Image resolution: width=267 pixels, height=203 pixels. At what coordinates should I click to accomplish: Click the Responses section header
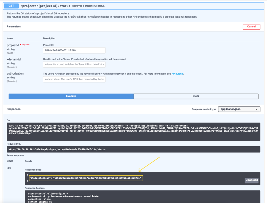click(x=14, y=109)
